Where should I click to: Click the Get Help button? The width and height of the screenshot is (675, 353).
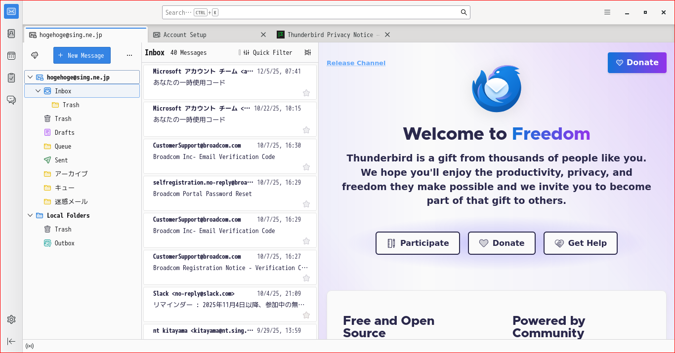(x=581, y=243)
